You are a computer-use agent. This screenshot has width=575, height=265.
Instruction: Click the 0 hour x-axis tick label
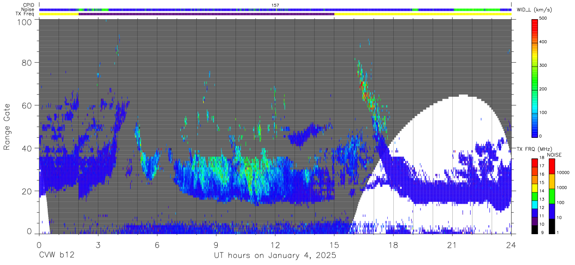(x=39, y=244)
